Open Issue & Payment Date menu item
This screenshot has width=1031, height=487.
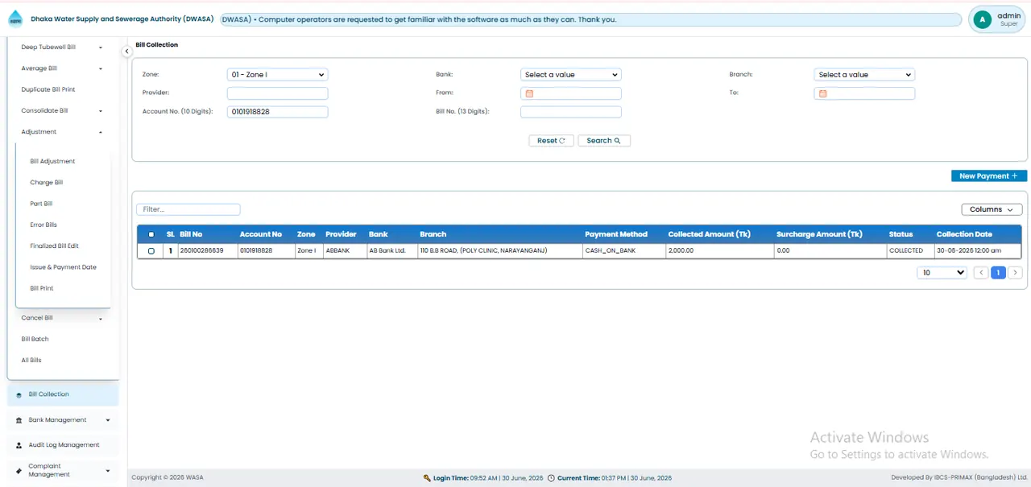pos(63,267)
